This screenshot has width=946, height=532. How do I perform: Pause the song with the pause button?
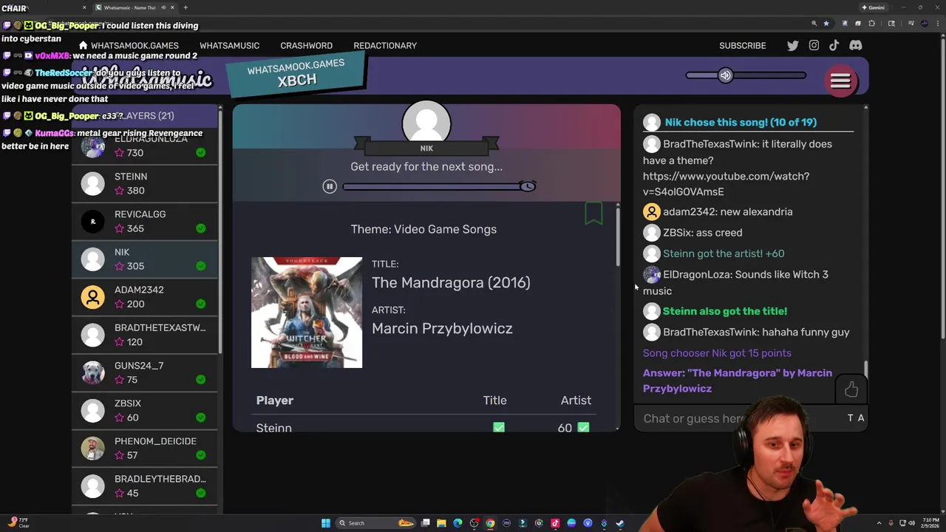coord(330,186)
